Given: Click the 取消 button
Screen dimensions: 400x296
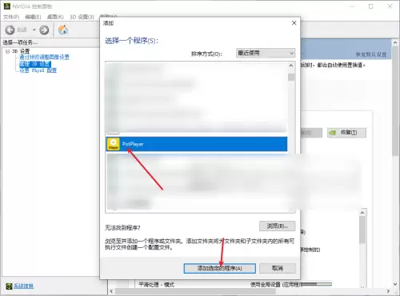Looking at the screenshot, I should click(x=278, y=268).
